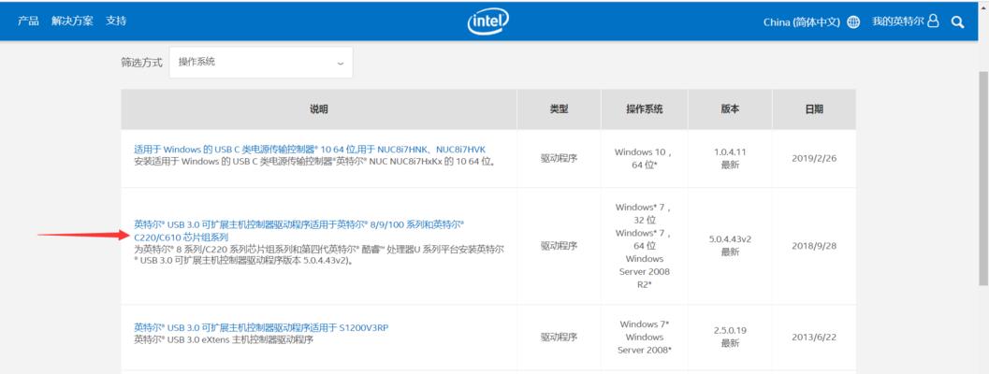Click the 操作系统 column header

coord(645,109)
